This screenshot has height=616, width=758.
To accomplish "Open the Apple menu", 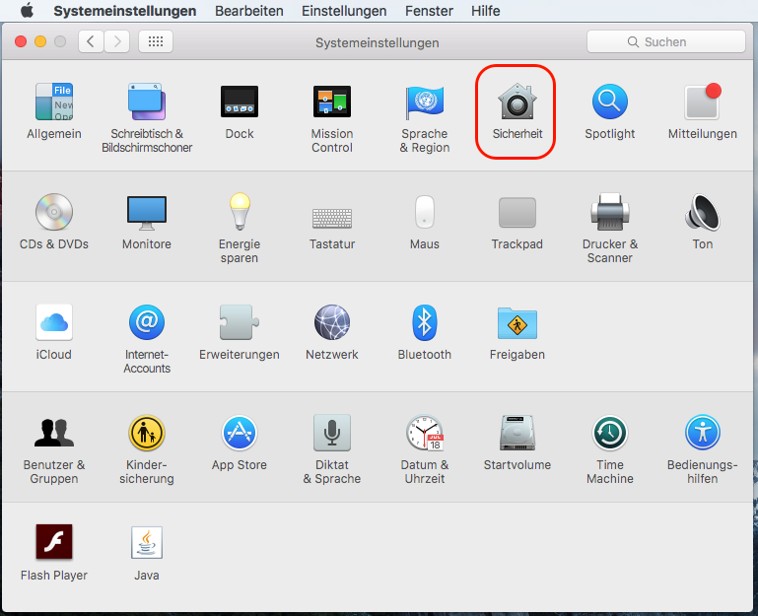I will click(27, 11).
